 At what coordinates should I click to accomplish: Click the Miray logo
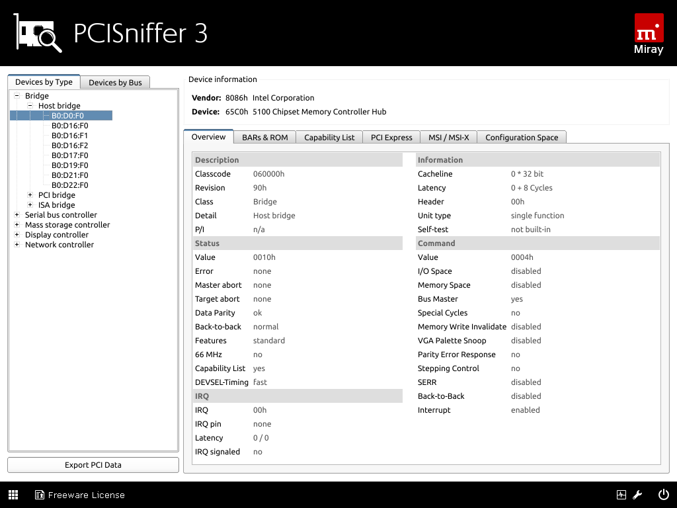(648, 34)
